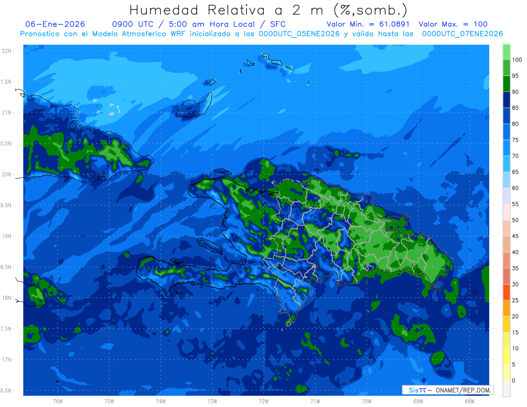Click the yellow swatch between 10 and 15
This screenshot has width=527, height=407.
coord(506,340)
